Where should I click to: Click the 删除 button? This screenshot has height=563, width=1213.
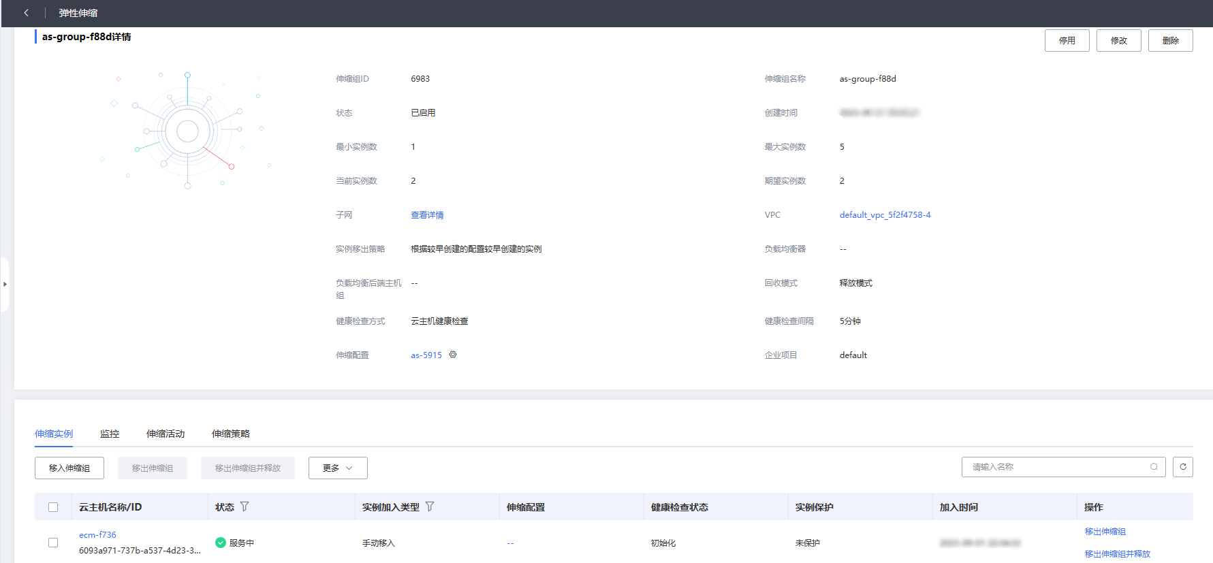(x=1170, y=41)
